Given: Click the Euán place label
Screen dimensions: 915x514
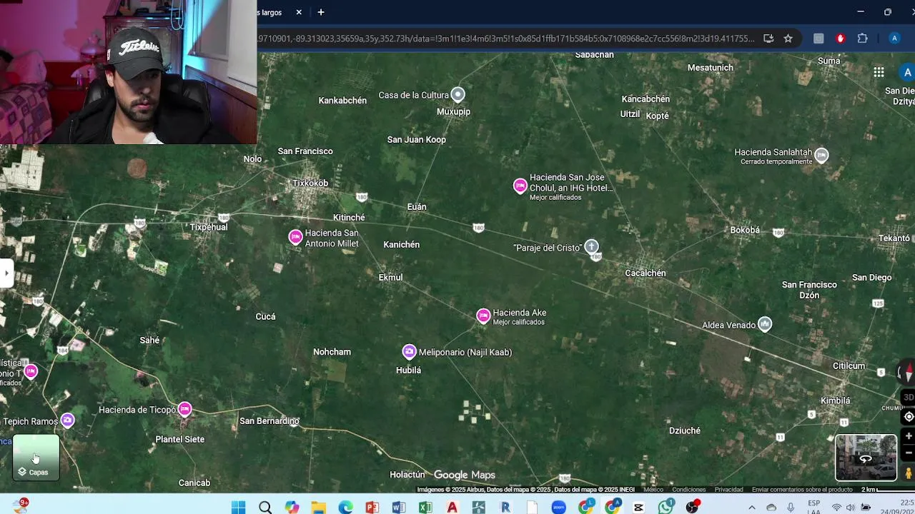Looking at the screenshot, I should pyautogui.click(x=417, y=207).
